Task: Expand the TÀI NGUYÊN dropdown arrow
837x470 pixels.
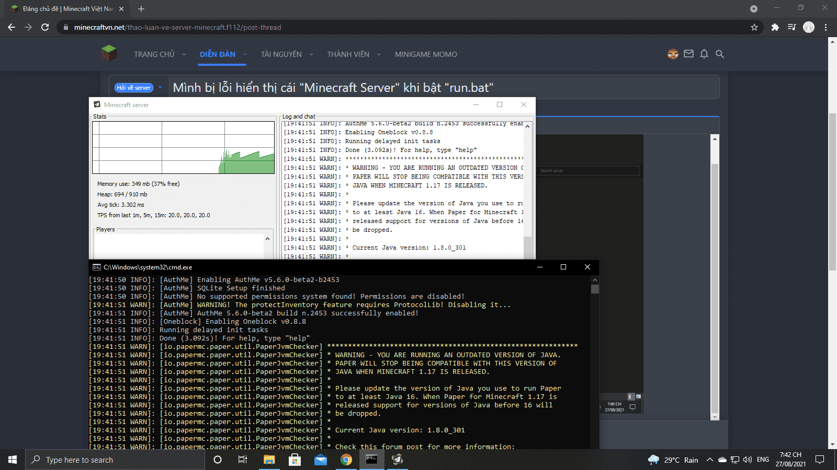Action: pos(311,54)
